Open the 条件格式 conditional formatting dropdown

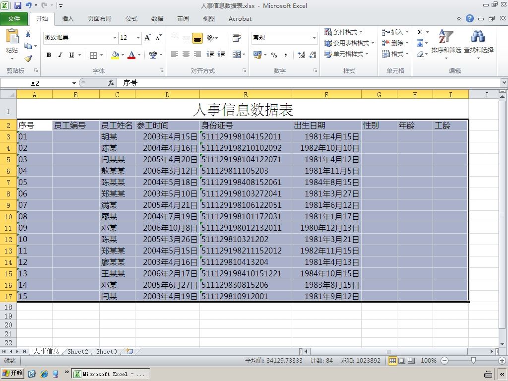point(343,32)
